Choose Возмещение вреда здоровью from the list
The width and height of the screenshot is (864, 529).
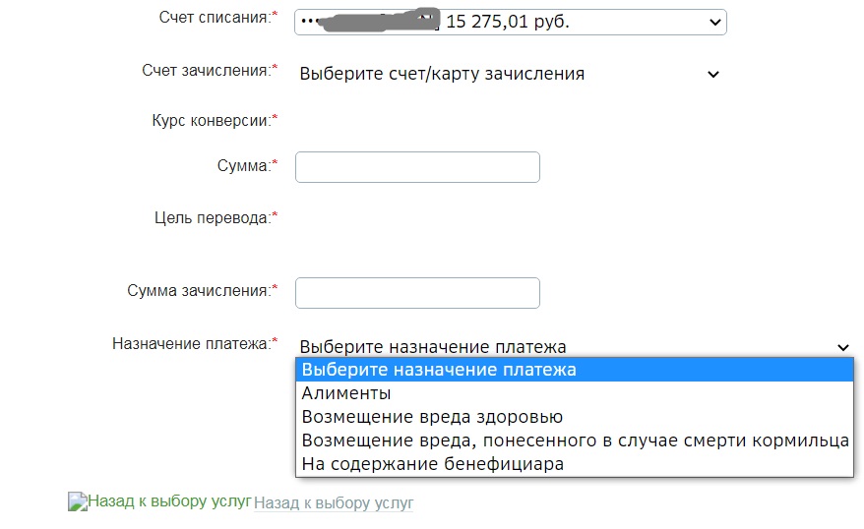pyautogui.click(x=432, y=417)
